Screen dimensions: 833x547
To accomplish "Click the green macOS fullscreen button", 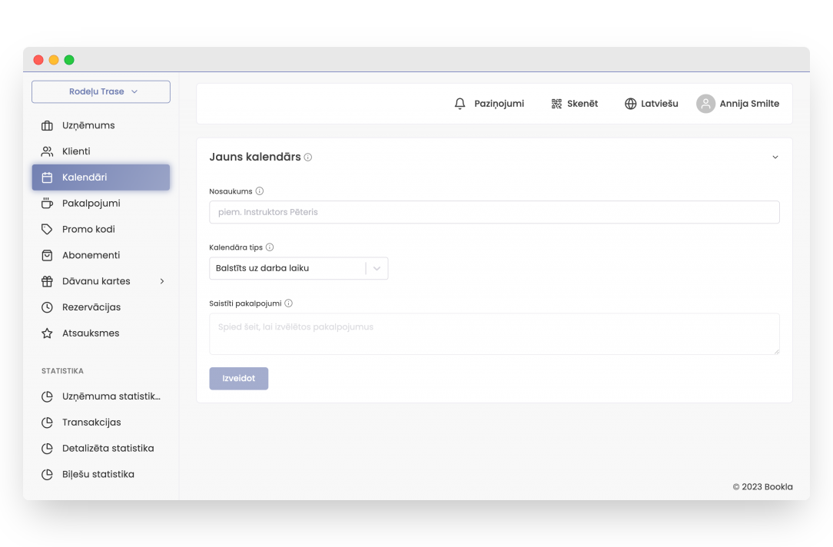I will (69, 60).
